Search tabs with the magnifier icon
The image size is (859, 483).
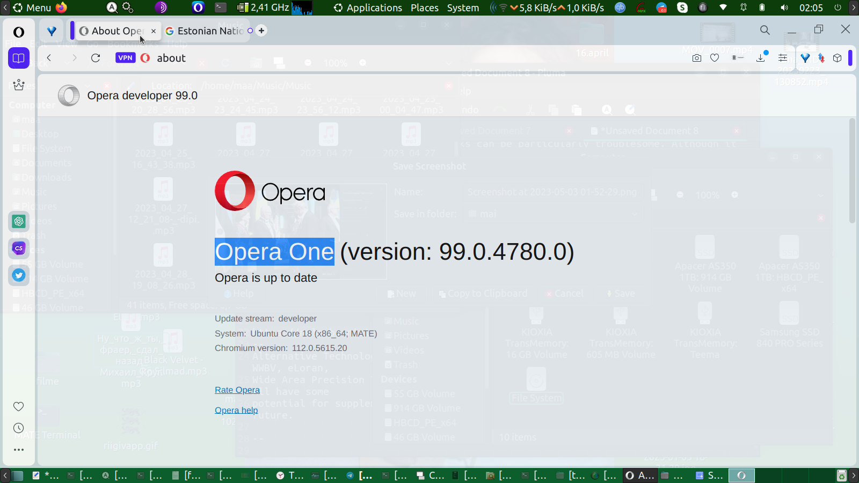(x=765, y=30)
